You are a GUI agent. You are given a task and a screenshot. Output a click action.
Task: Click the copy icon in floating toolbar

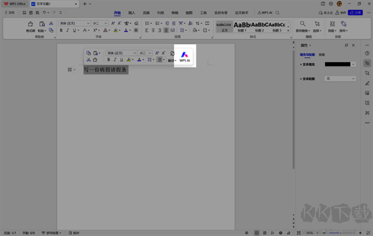[88, 53]
